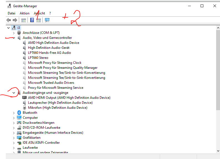220x159 pixels.
Task: Collapse the Audioeingänge und -ausgänge node
Action: point(14,93)
